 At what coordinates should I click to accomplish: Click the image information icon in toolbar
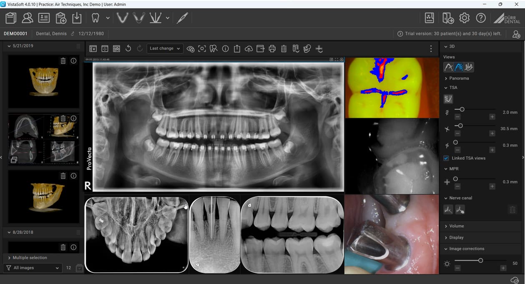pyautogui.click(x=225, y=49)
